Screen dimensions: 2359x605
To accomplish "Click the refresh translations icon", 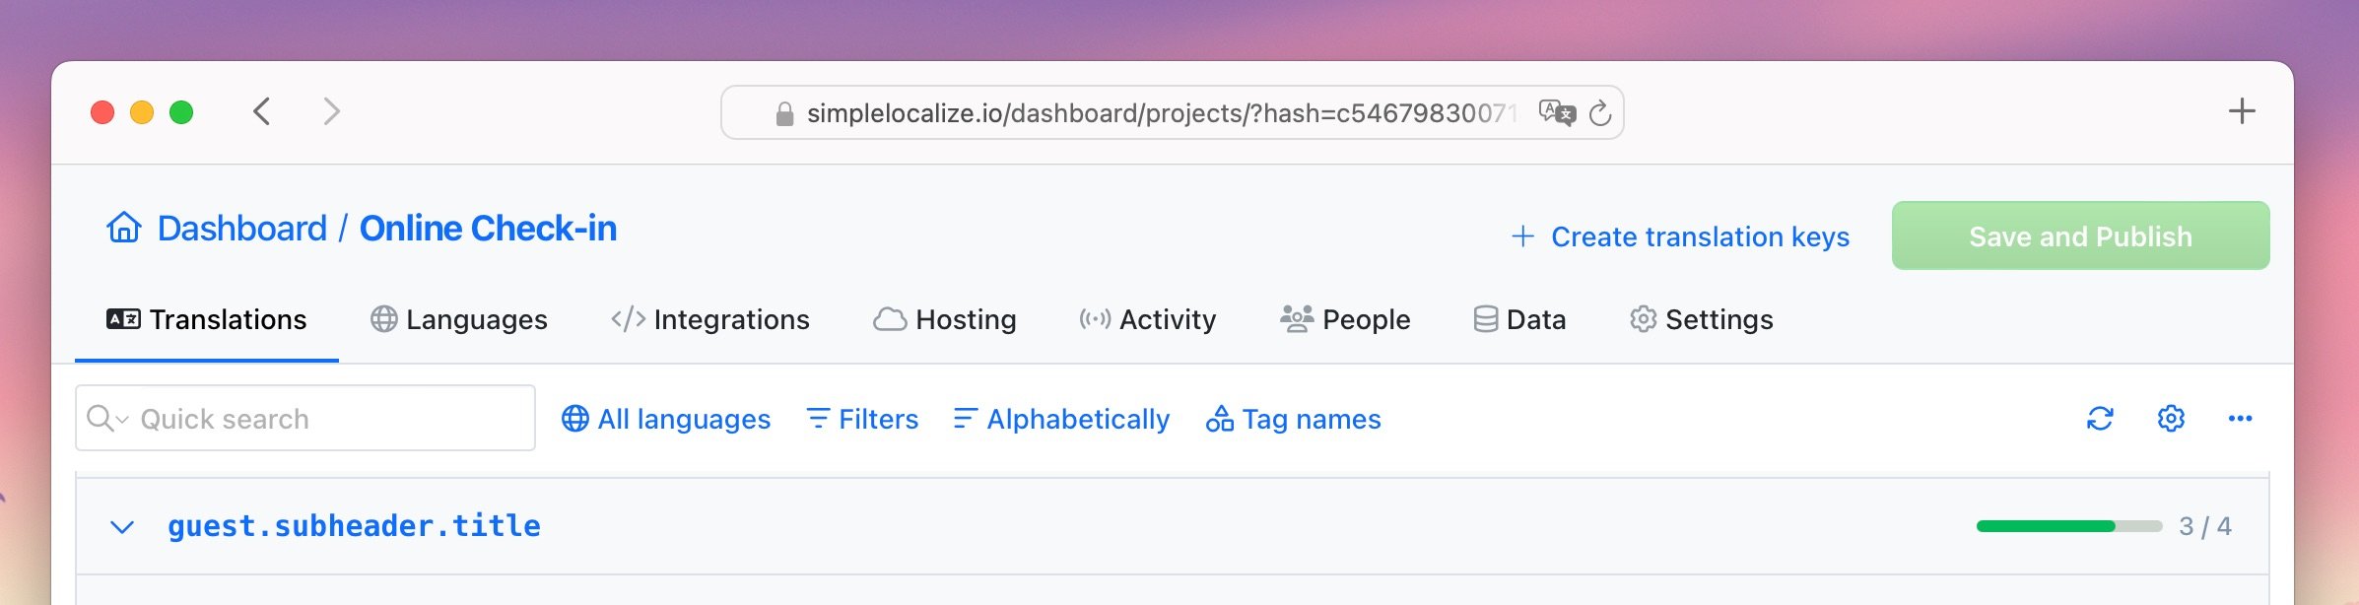I will click(x=2100, y=419).
